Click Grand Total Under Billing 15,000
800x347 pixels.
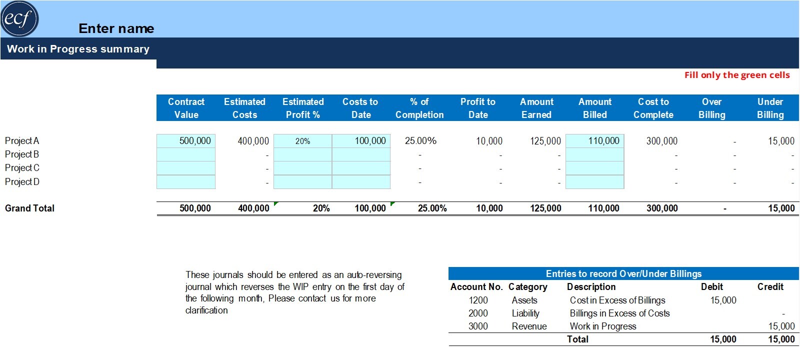point(781,208)
